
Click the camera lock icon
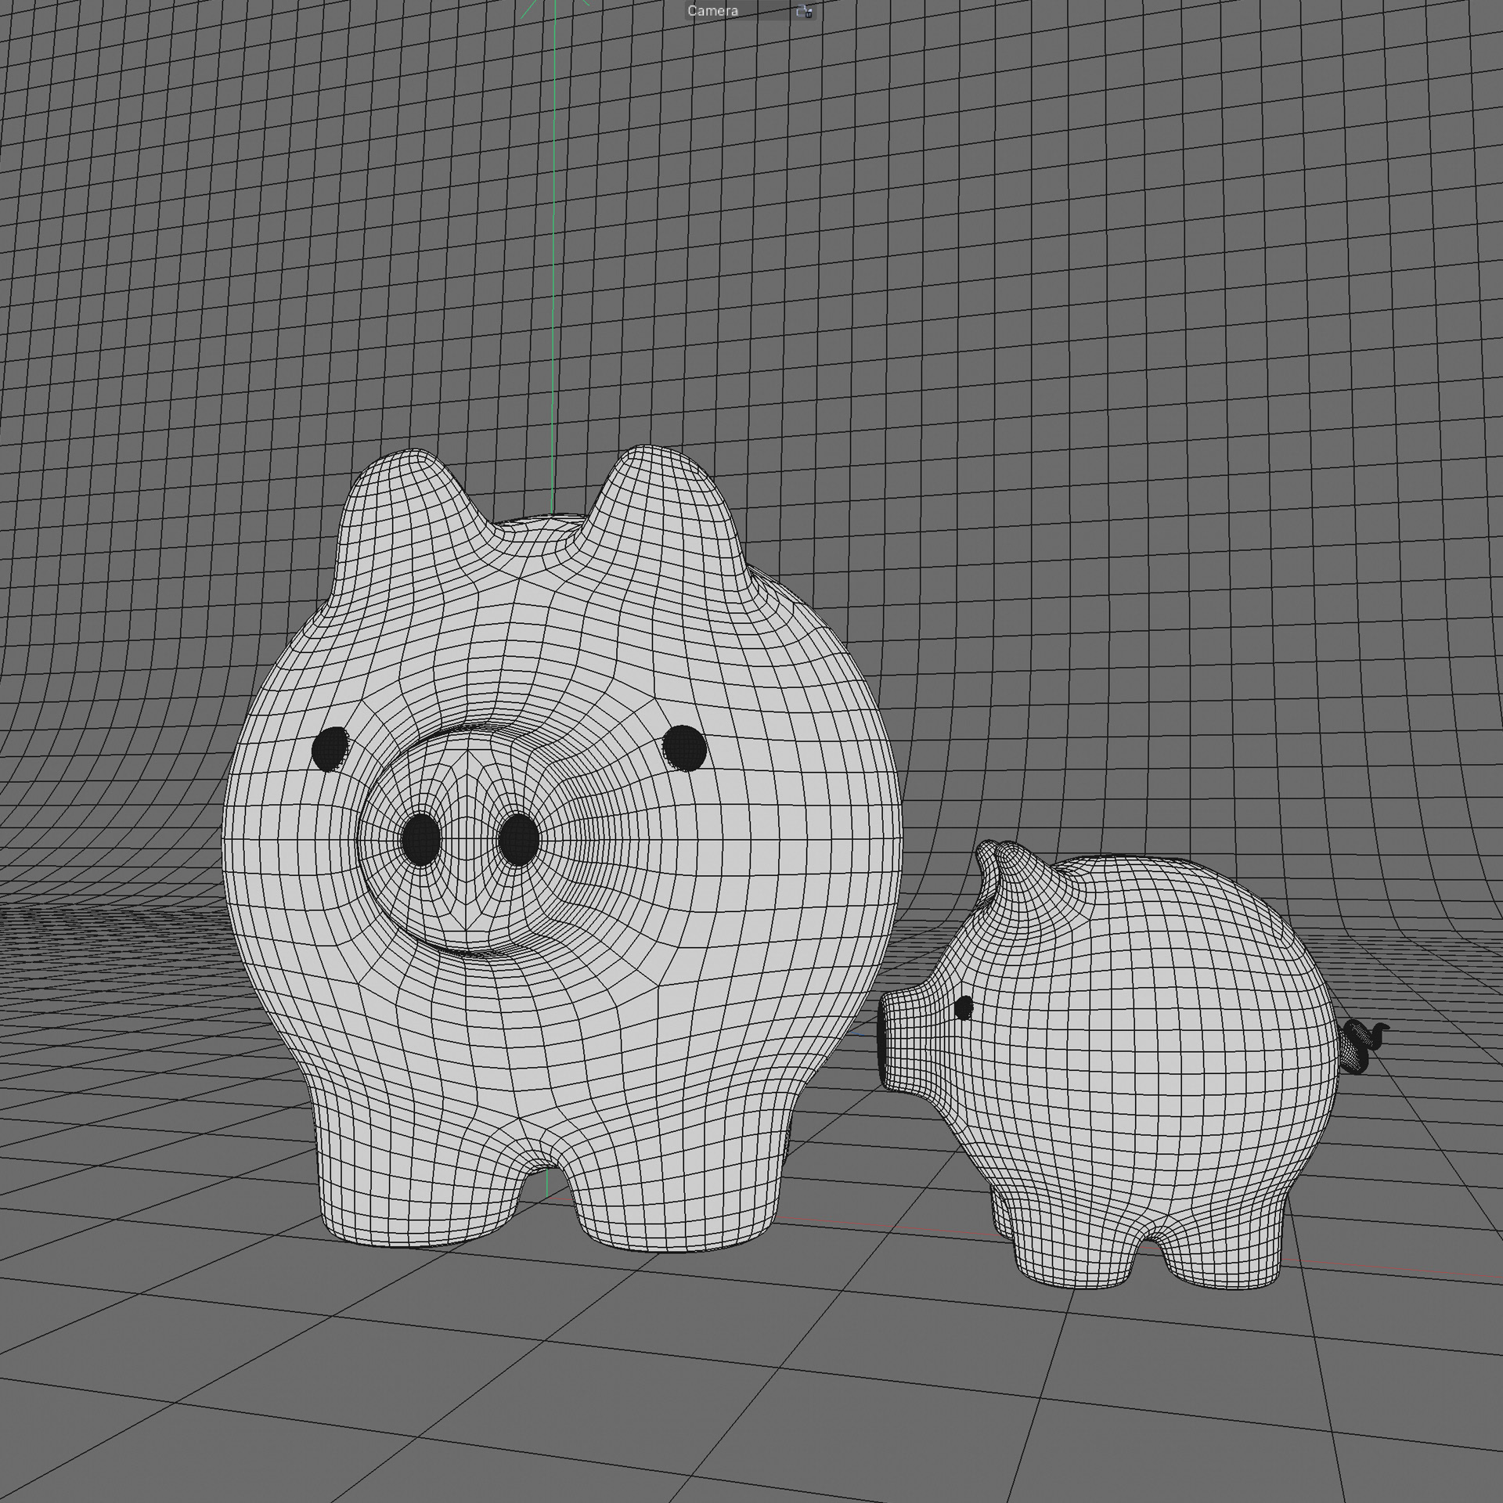[805, 12]
